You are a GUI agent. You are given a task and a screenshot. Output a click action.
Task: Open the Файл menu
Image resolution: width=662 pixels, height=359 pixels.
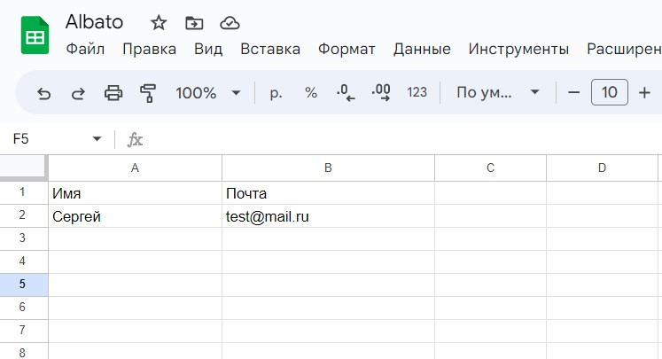[x=85, y=49]
